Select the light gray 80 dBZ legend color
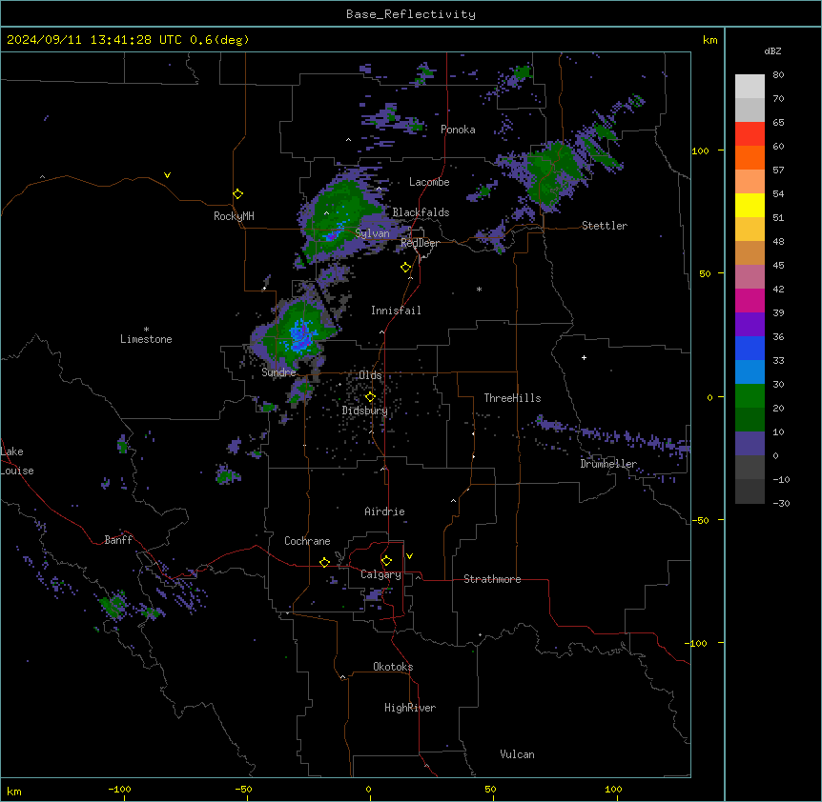This screenshot has height=802, width=822. pos(750,87)
